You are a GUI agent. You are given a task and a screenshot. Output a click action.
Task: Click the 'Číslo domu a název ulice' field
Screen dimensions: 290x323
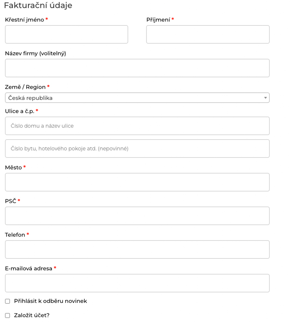[137, 126]
